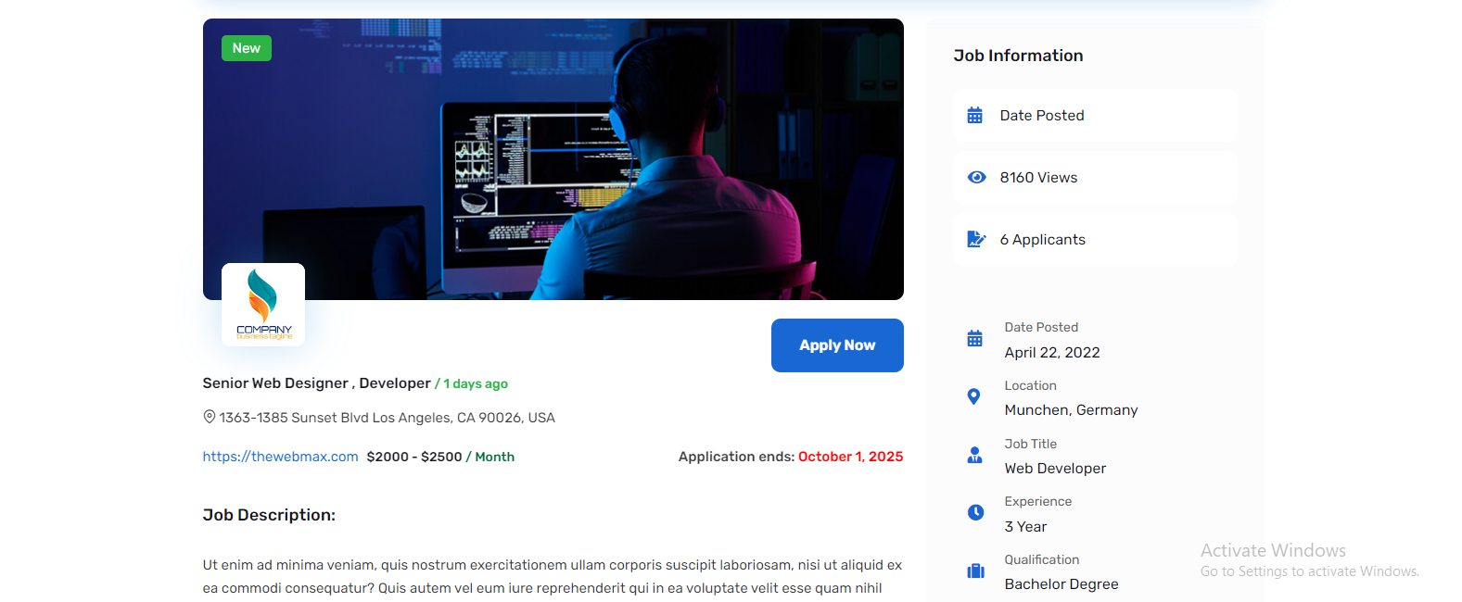The height and width of the screenshot is (602, 1462).
Task: Select the 6 Applicants info card
Action: [x=1095, y=240]
